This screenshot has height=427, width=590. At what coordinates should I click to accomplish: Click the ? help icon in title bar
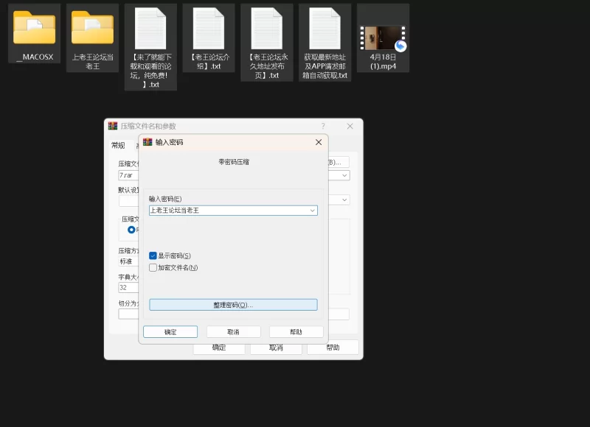[x=322, y=126]
